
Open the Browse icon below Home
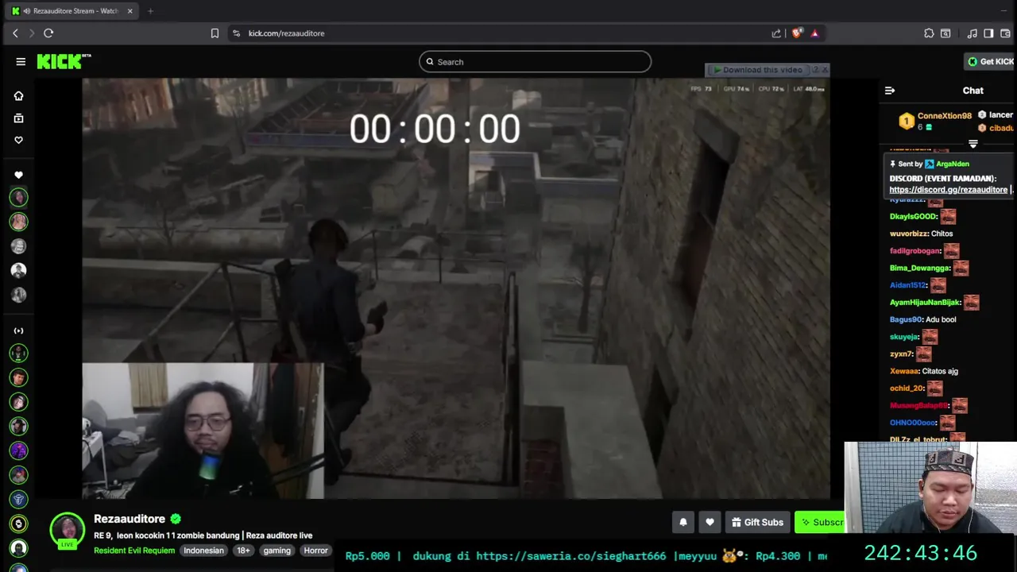(18, 118)
